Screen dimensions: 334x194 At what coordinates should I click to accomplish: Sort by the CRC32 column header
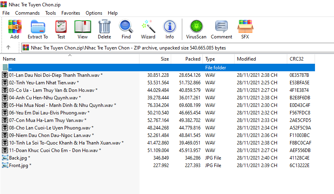click(x=301, y=59)
